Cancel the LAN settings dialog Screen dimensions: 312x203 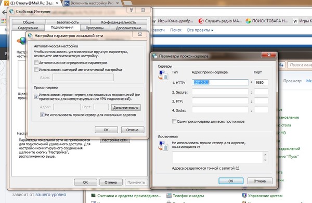click(132, 130)
